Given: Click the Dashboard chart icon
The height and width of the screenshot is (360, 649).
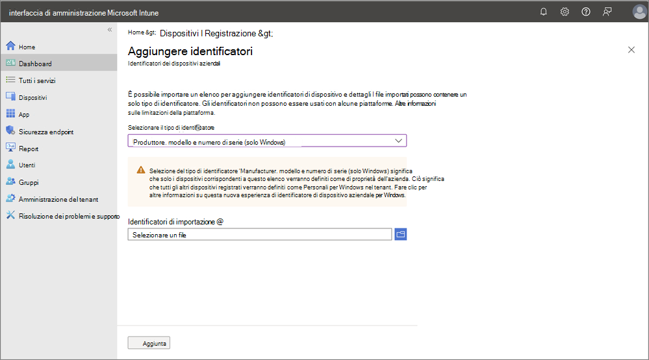Looking at the screenshot, I should tap(11, 63).
